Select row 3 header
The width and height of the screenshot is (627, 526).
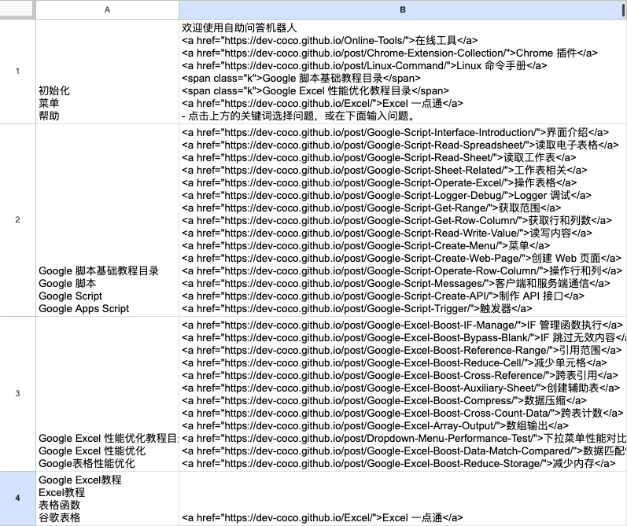pos(17,394)
